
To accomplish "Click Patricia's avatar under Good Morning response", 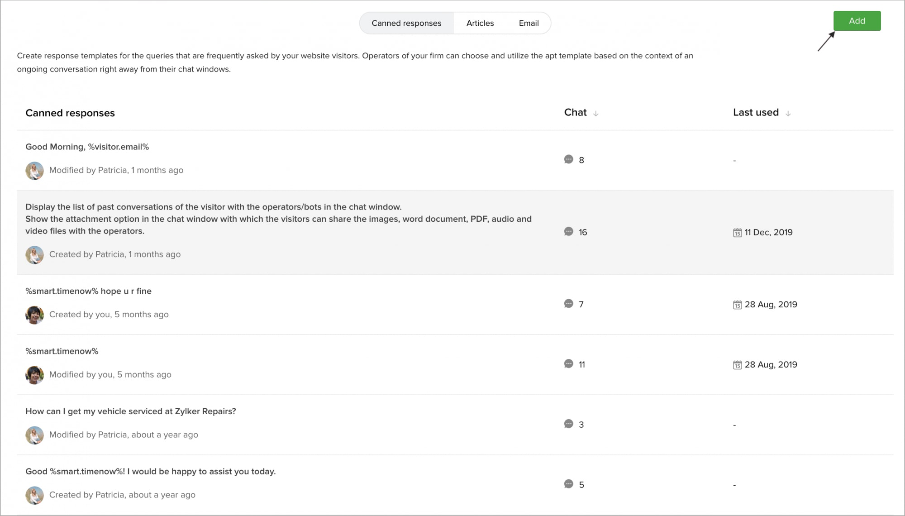I will pos(34,171).
